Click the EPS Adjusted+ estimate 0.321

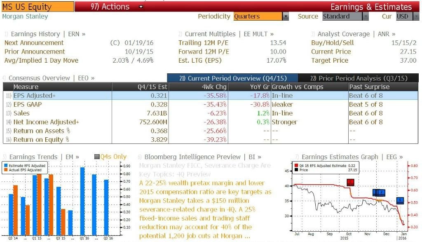(159, 96)
